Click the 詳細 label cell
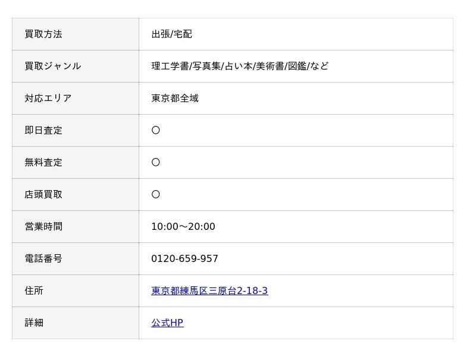476x357 pixels. click(x=76, y=323)
